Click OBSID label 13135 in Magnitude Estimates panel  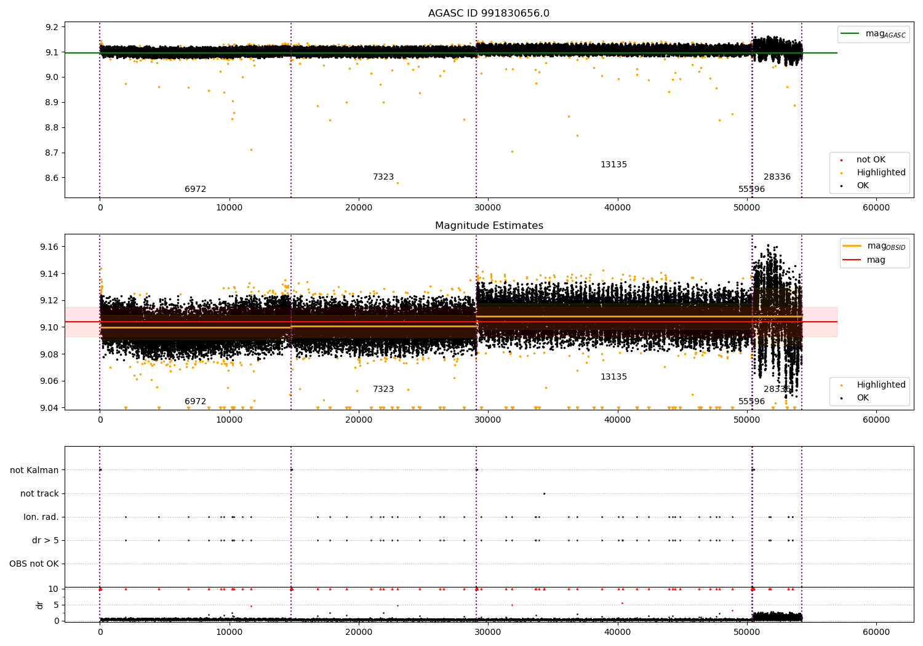[x=613, y=377]
